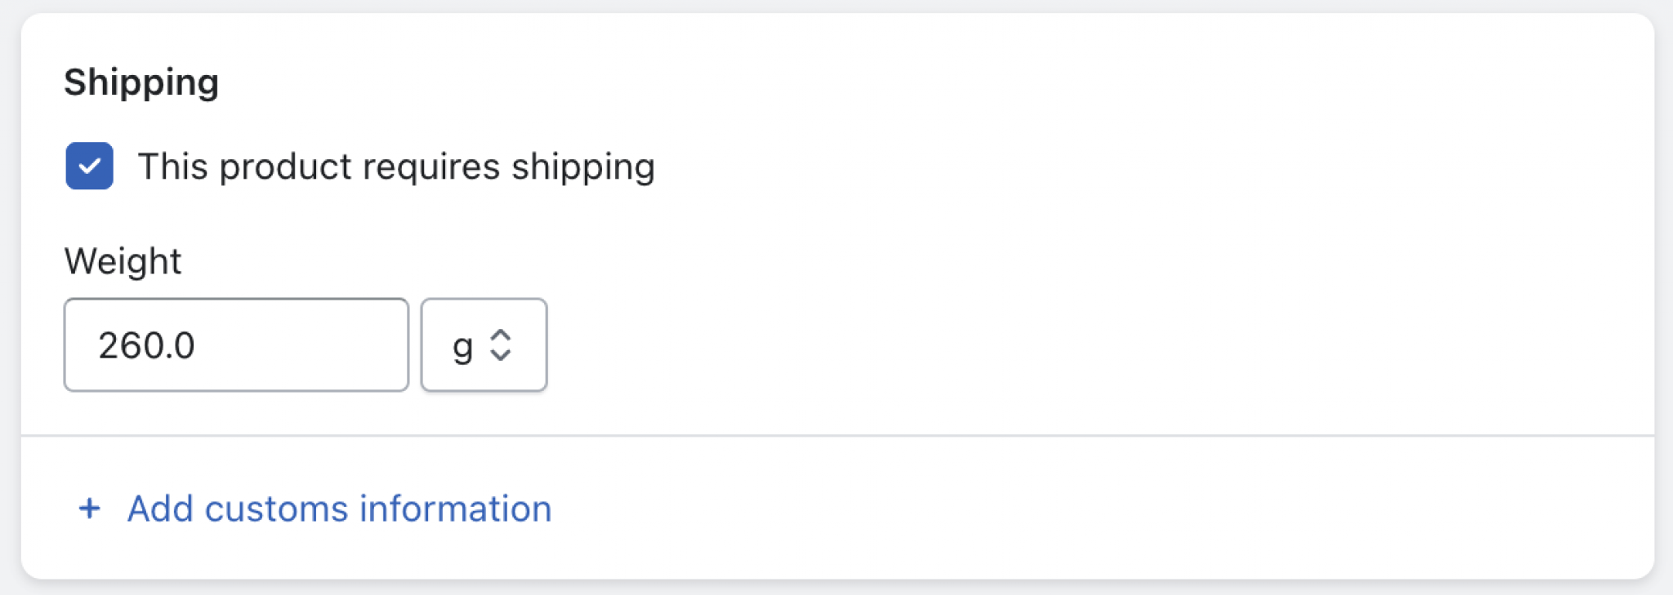The width and height of the screenshot is (1673, 595).
Task: Click empty space right of Weight input
Action: 980,344
